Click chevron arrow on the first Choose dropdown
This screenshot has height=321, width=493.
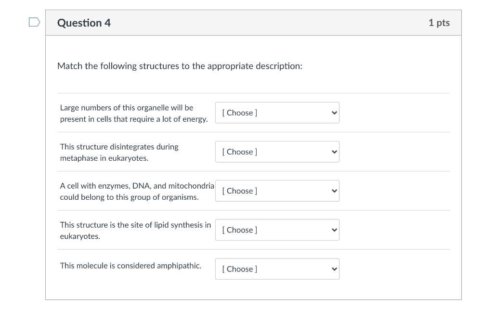tap(334, 113)
